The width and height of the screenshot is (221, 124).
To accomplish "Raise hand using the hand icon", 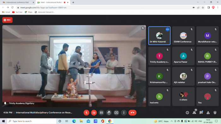I will pyautogui.click(x=109, y=113).
